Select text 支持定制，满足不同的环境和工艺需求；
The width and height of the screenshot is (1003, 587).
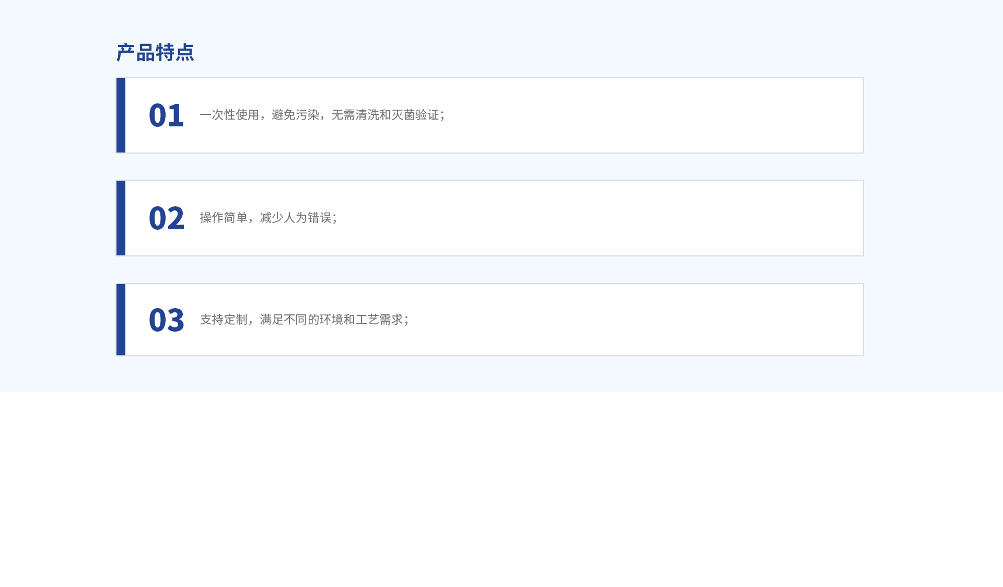(305, 320)
